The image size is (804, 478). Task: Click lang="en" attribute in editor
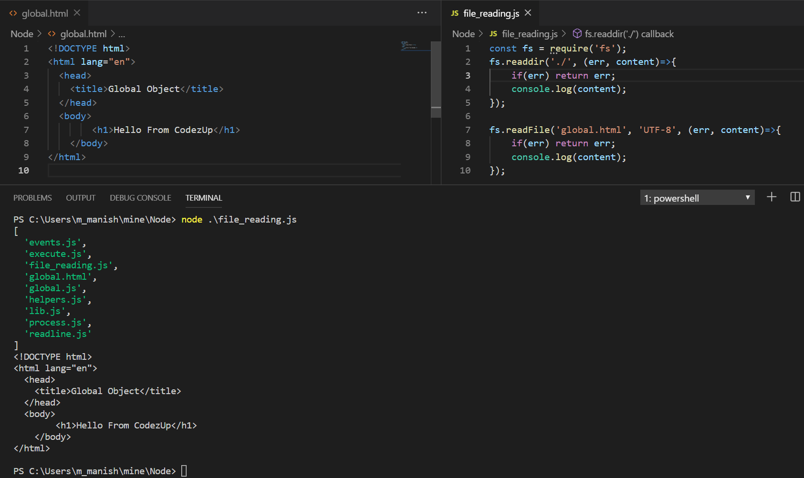[x=105, y=62]
